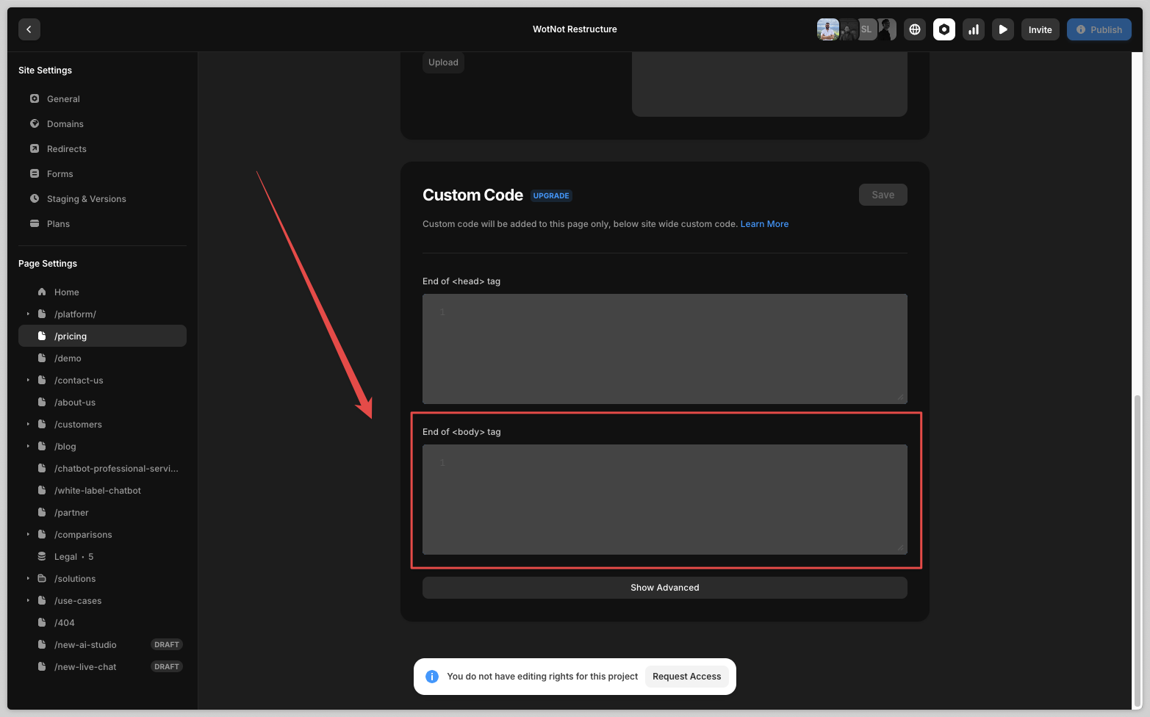Click Show Advanced button
The height and width of the screenshot is (717, 1150).
click(x=664, y=588)
